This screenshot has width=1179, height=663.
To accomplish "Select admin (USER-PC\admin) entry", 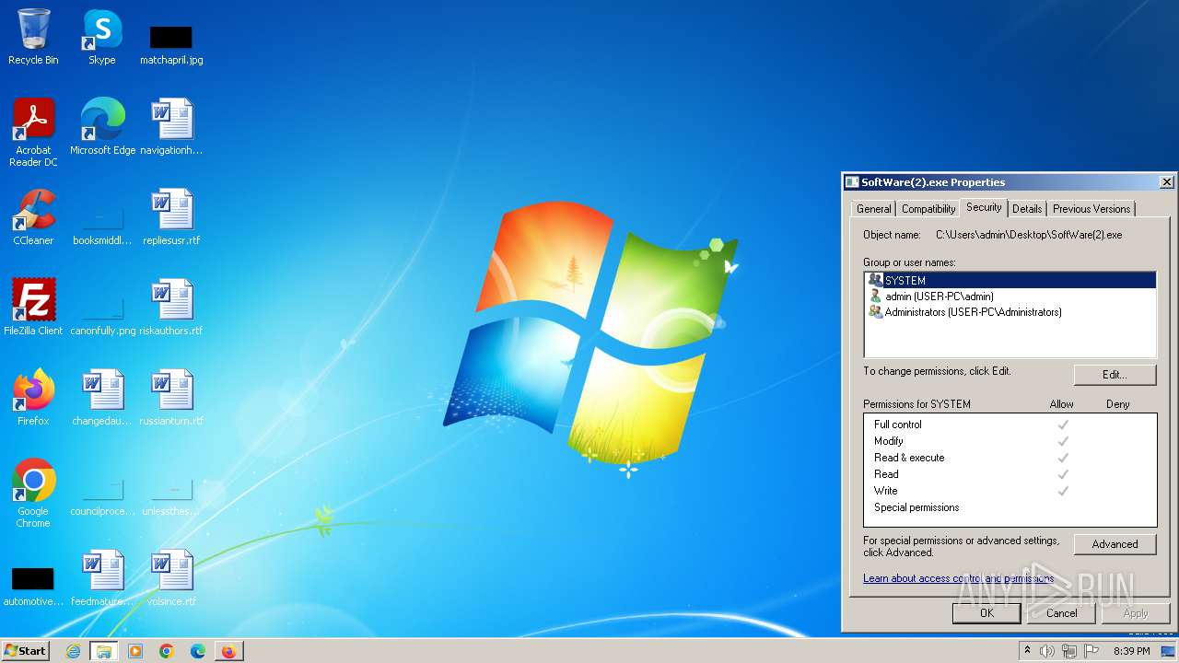I will click(1010, 297).
